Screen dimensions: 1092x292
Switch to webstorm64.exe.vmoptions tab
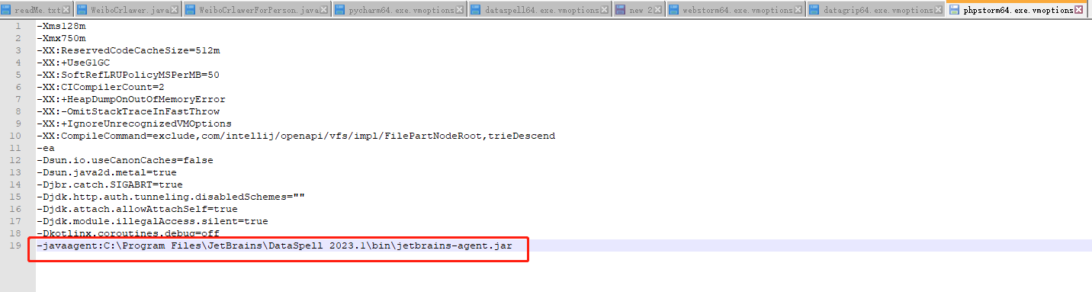point(735,10)
